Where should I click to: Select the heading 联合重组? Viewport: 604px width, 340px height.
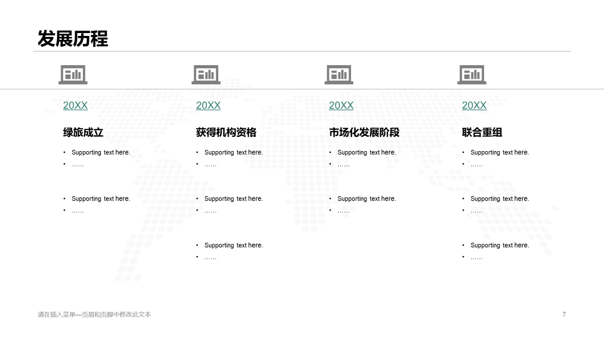(482, 133)
